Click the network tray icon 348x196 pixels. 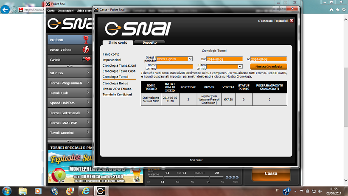[314, 191]
